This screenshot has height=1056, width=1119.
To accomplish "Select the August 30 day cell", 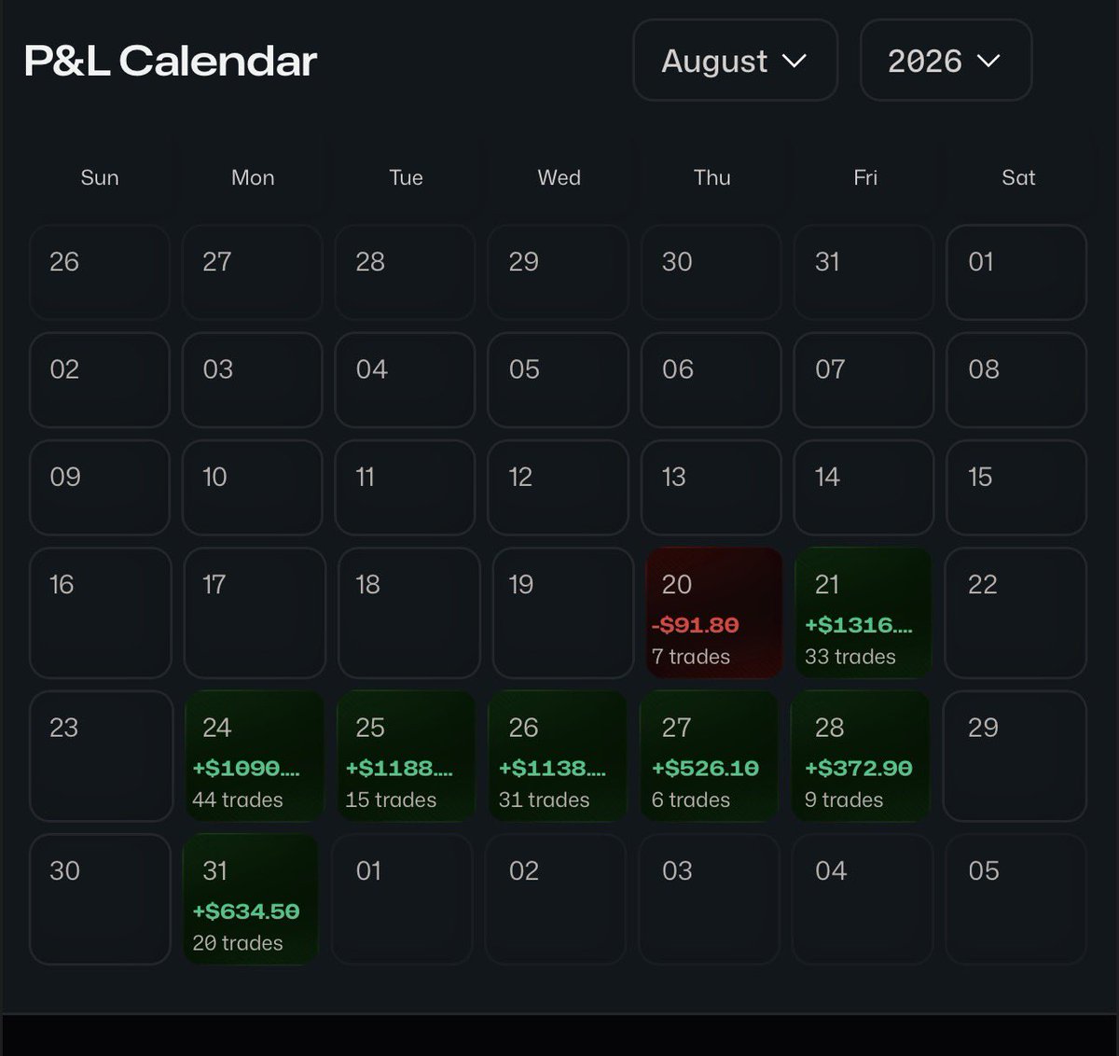I will (101, 899).
